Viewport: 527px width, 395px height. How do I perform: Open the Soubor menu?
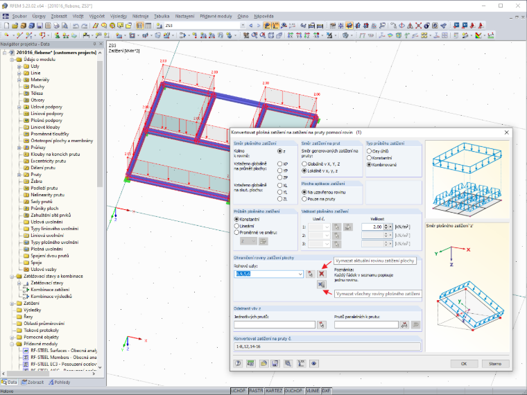click(19, 16)
